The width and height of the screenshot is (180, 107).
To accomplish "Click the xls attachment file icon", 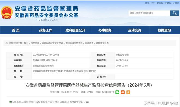I will coord(10,102).
